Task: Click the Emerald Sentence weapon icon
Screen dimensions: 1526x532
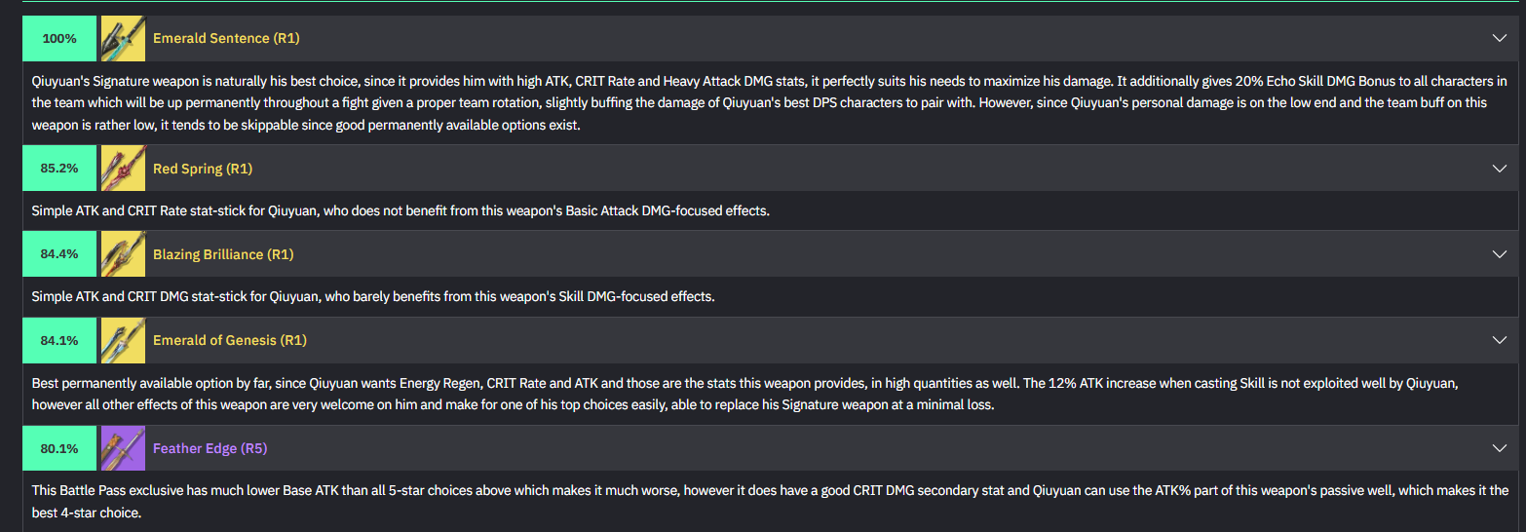Action: coord(123,39)
